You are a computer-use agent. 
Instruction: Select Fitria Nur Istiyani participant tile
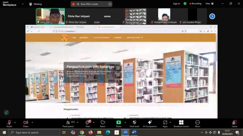click(79, 16)
